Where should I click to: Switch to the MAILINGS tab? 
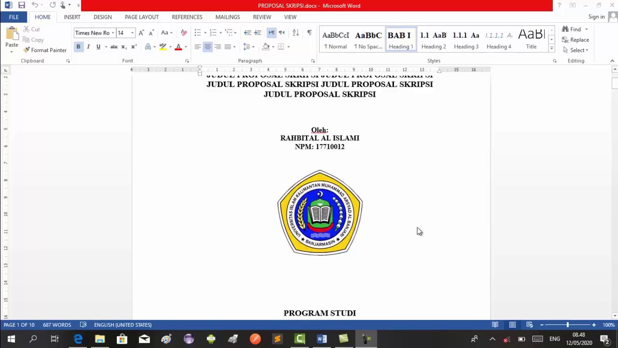click(227, 17)
